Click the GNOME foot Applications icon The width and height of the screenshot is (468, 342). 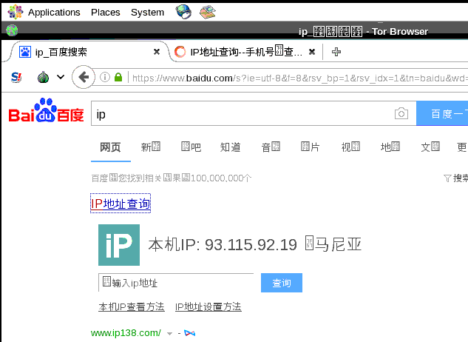pyautogui.click(x=15, y=12)
